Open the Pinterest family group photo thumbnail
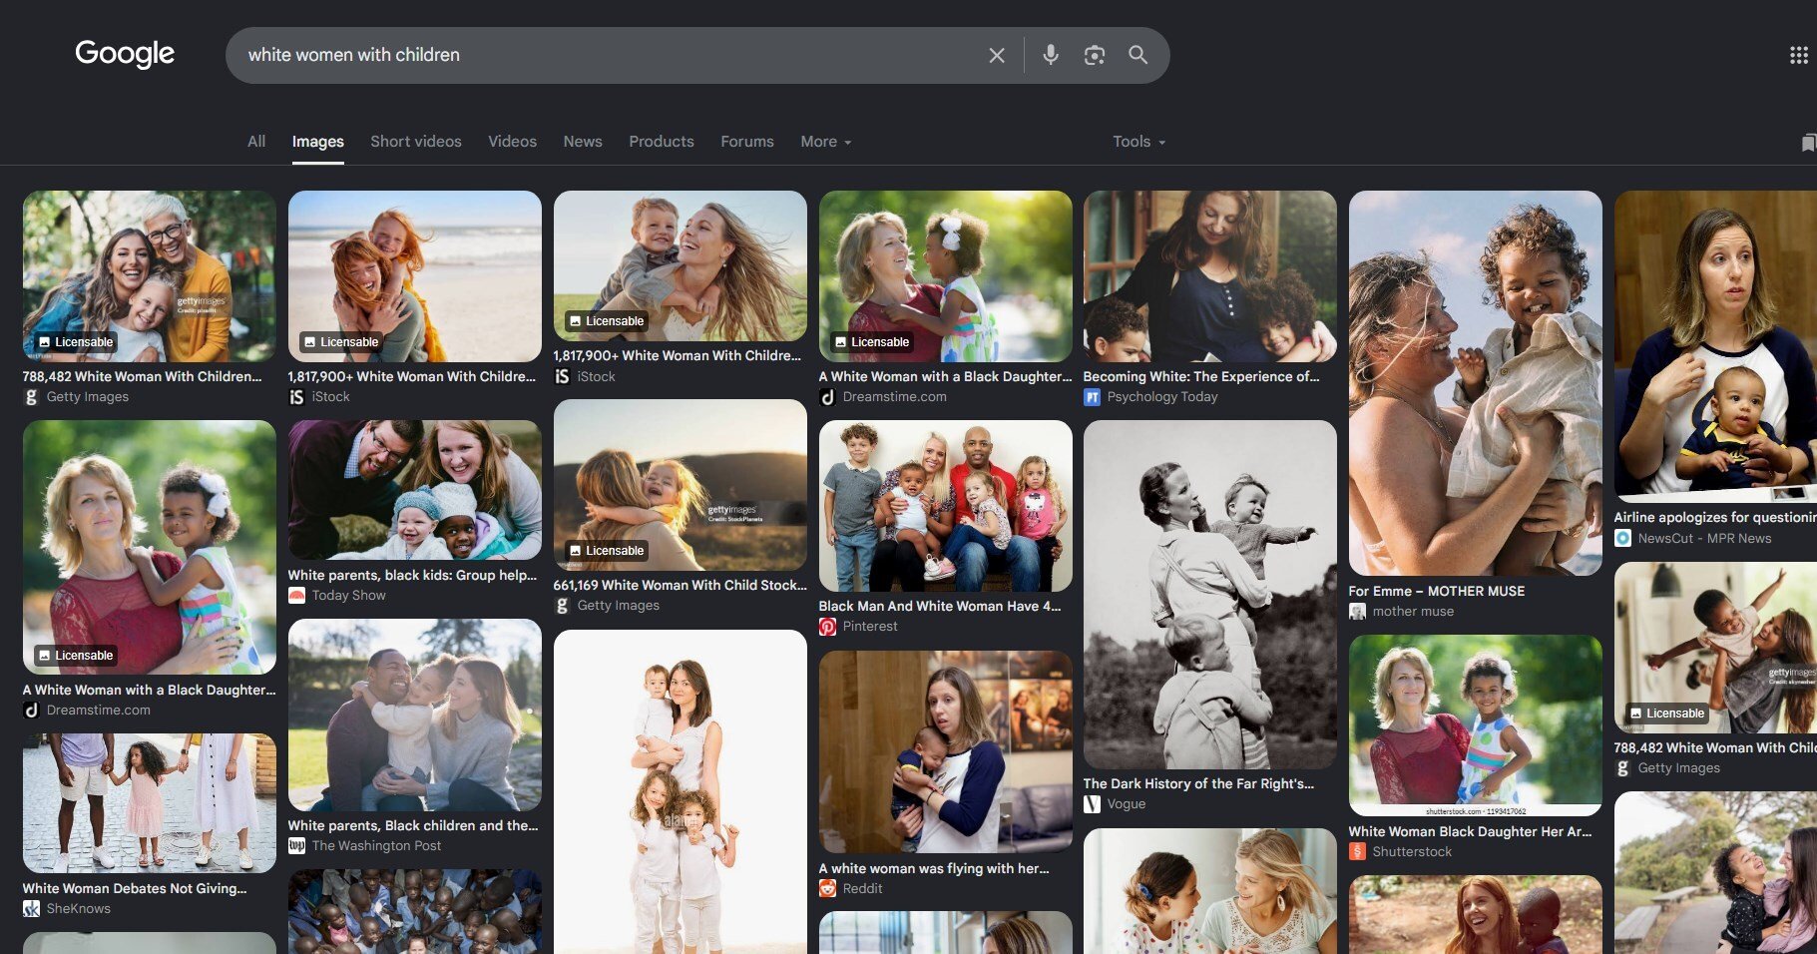This screenshot has height=954, width=1817. click(x=946, y=506)
